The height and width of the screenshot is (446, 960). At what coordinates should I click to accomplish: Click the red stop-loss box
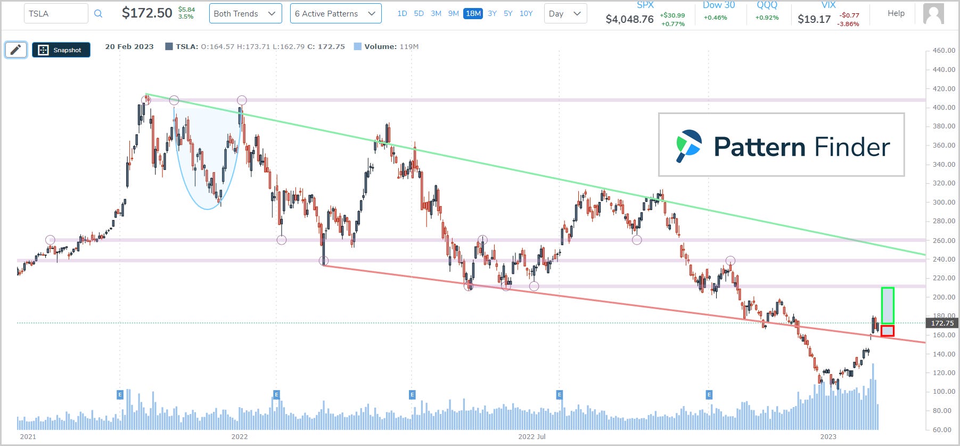click(888, 331)
